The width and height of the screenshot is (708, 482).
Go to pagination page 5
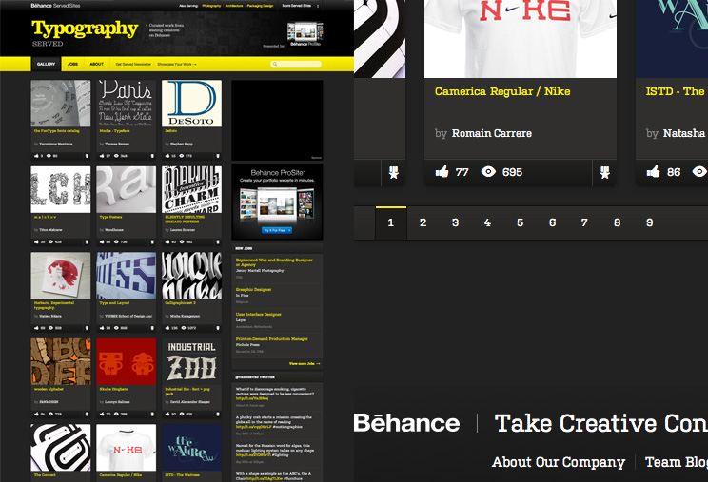[520, 222]
